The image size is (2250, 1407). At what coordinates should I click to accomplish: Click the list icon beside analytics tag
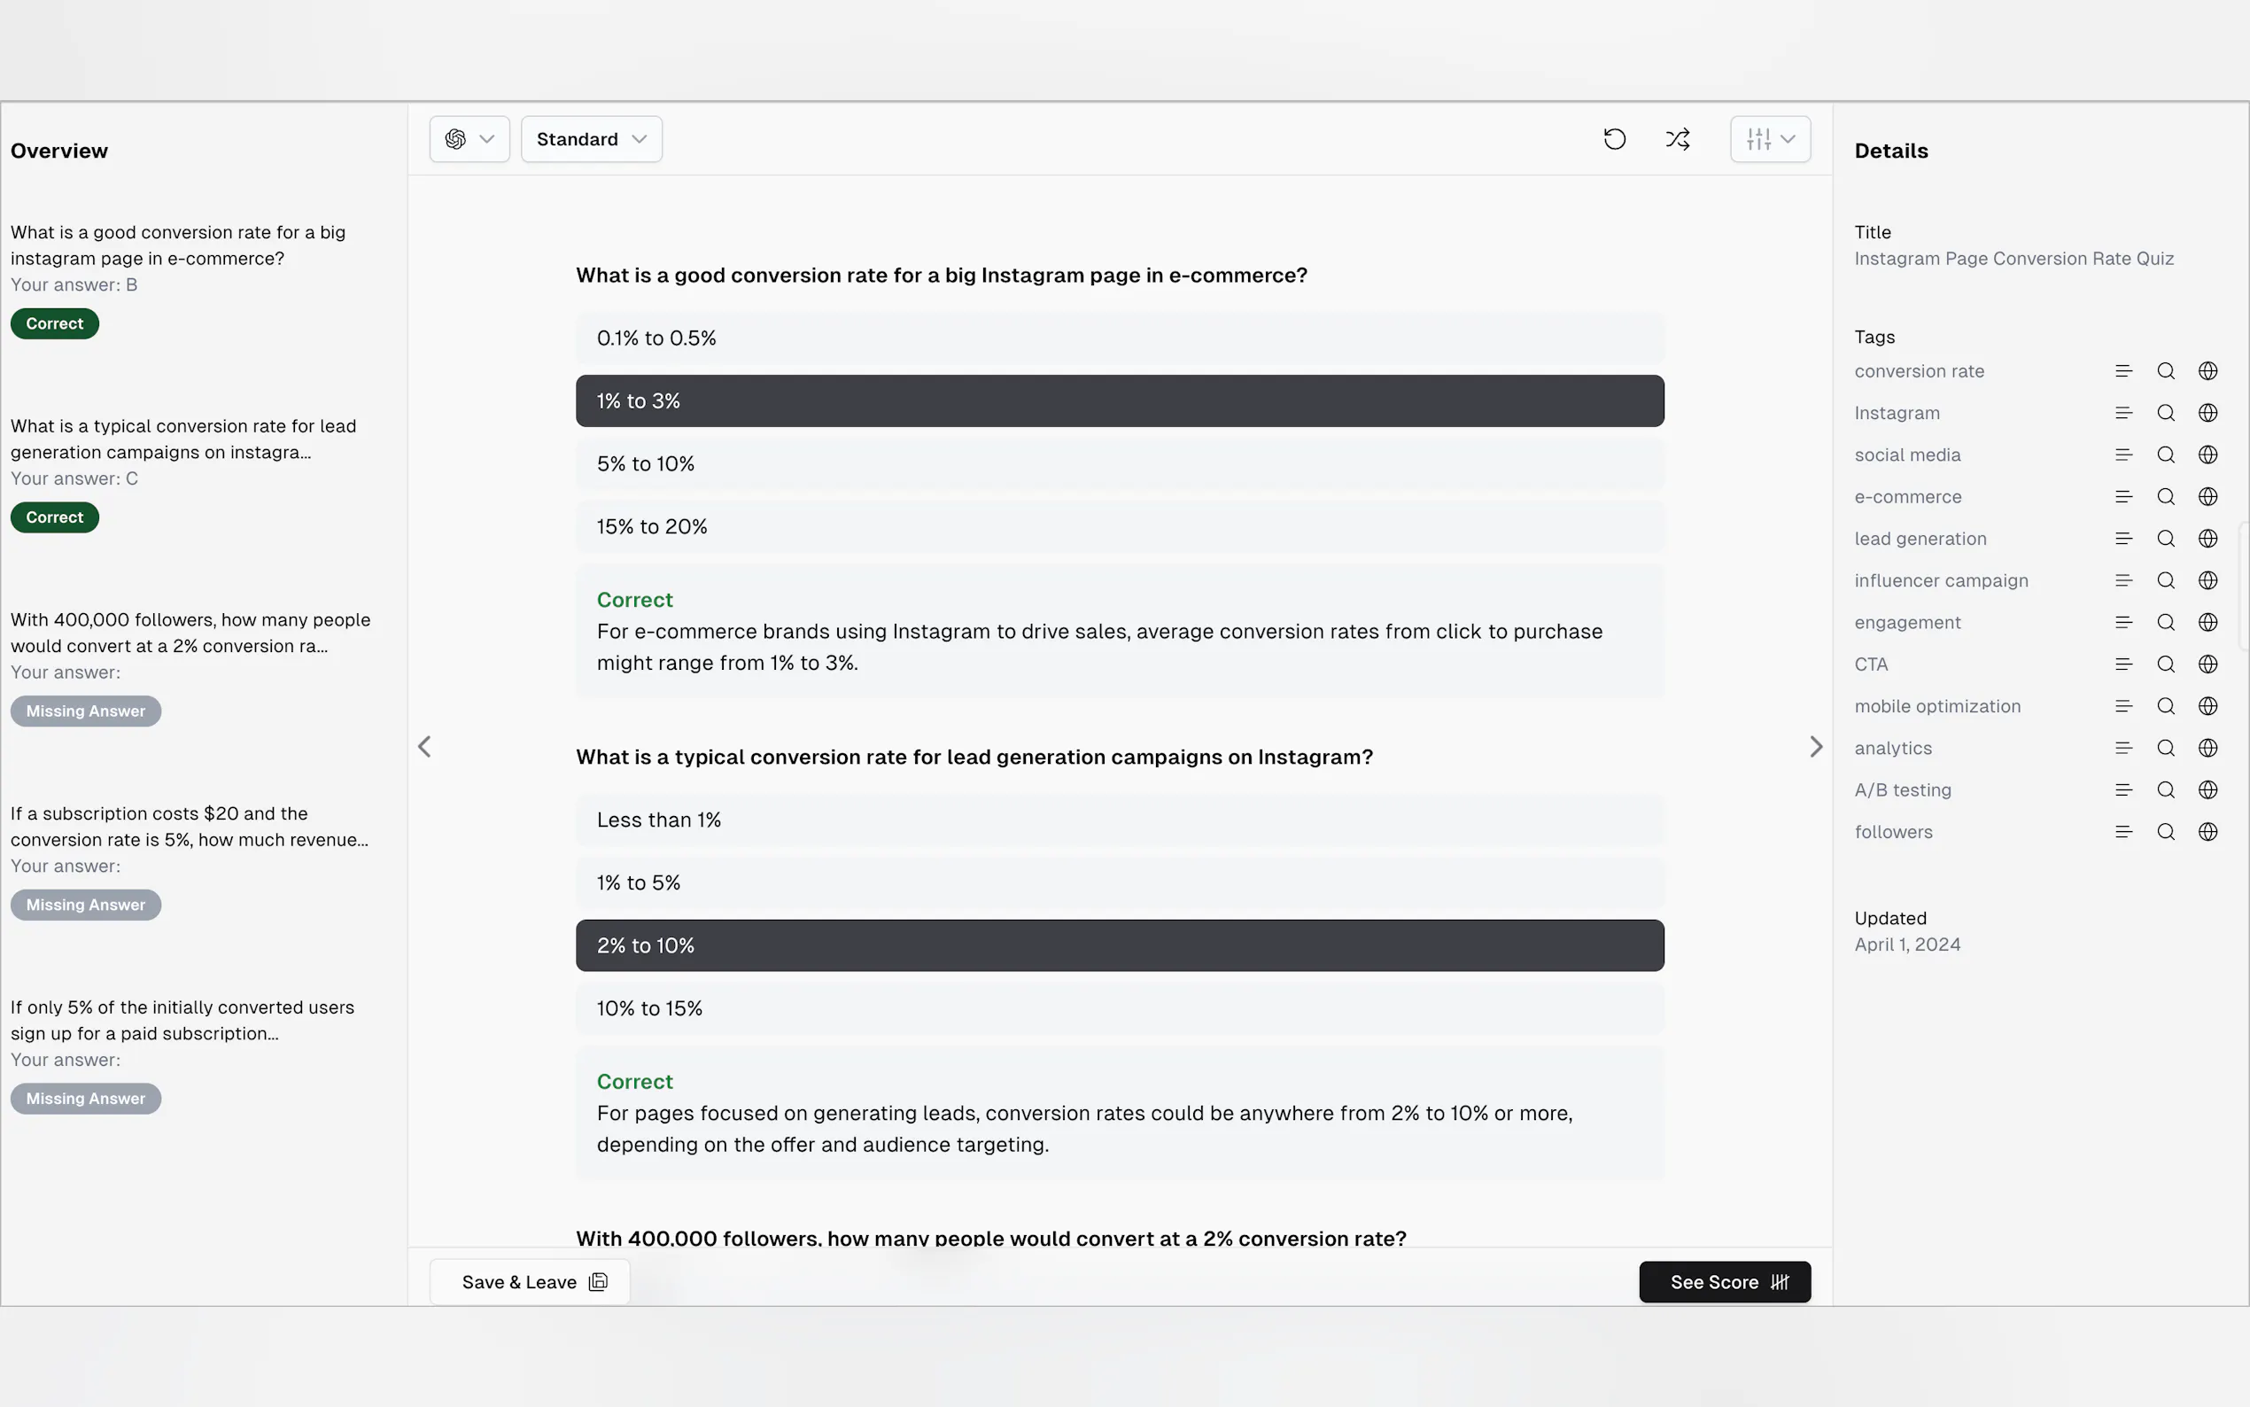pyautogui.click(x=2123, y=748)
